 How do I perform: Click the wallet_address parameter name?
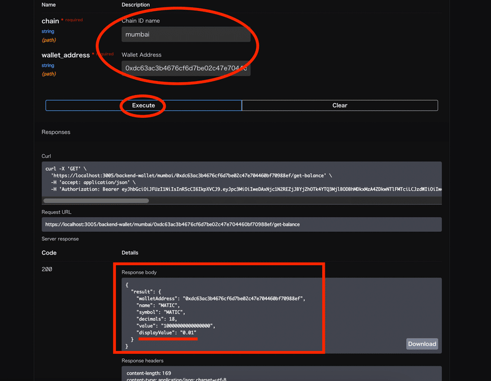[x=66, y=55]
